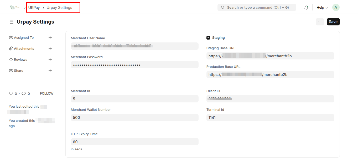Add attachment using Attachments plus icon
Viewport: 358px width, 159px height.
tap(50, 48)
